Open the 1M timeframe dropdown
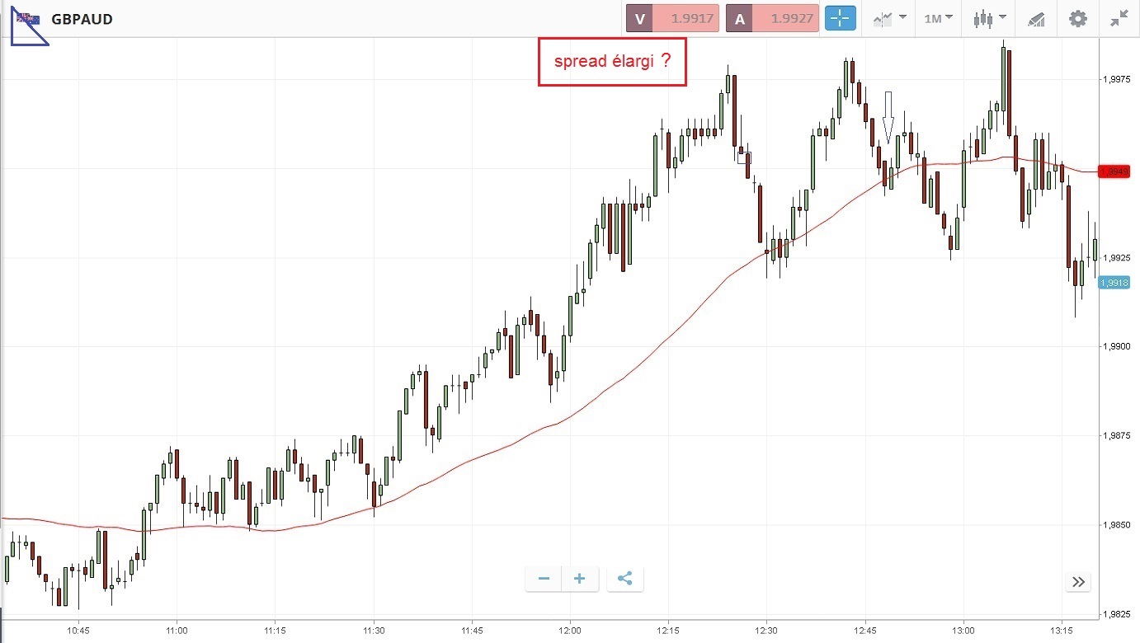1140x643 pixels. coord(938,18)
